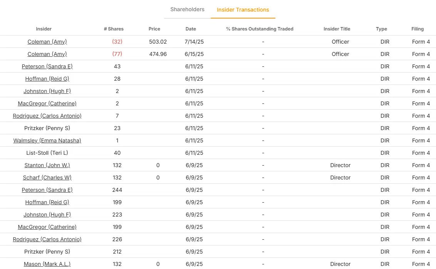Open Mason (Mark A.L.) insider link
The height and width of the screenshot is (269, 436).
tap(47, 264)
